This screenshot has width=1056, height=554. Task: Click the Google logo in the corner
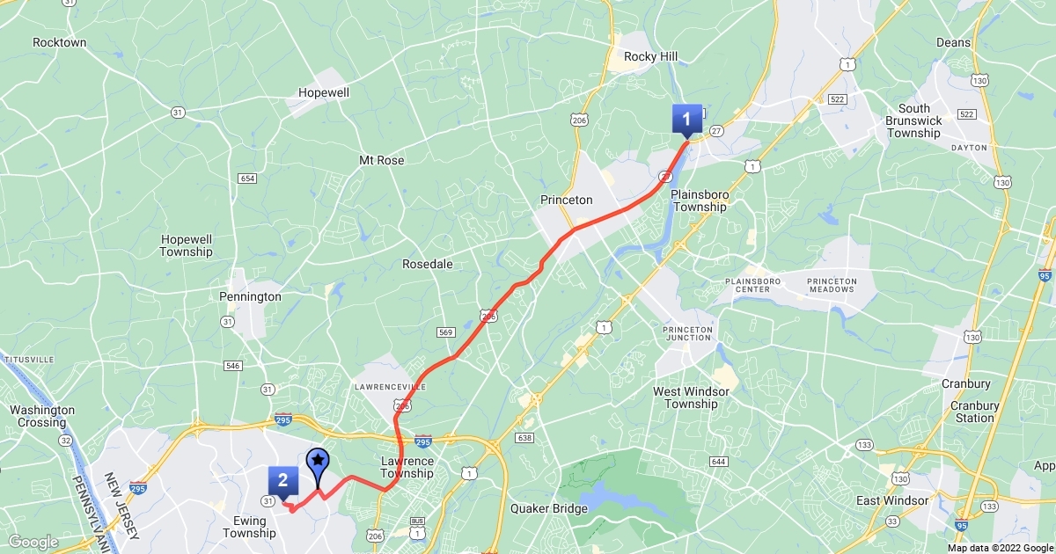33,542
